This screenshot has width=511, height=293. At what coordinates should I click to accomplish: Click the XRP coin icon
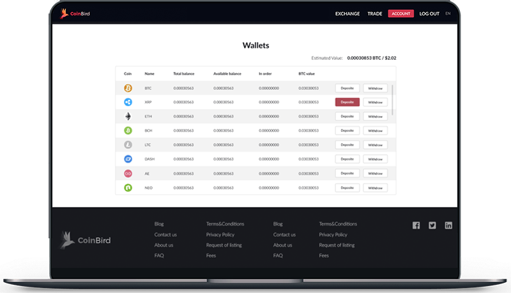coord(128,102)
